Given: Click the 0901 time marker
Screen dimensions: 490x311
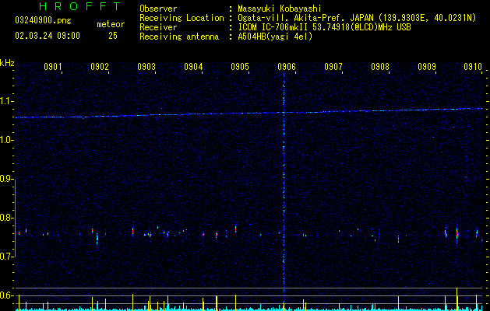Looking at the screenshot, I should point(52,66).
